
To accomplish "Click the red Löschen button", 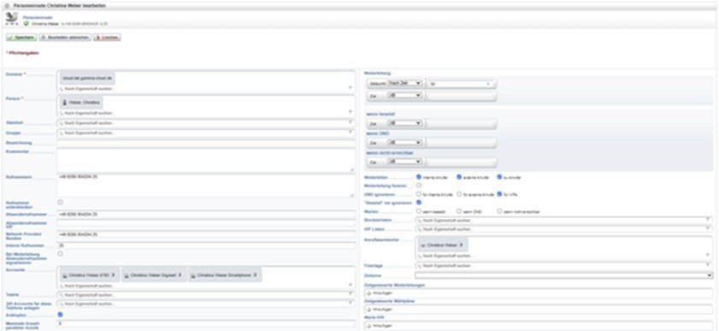I will coord(108,38).
